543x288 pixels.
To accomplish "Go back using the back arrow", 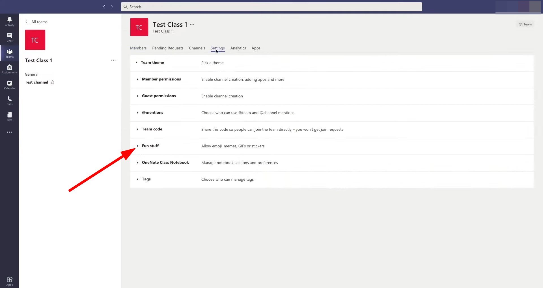I will 104,7.
